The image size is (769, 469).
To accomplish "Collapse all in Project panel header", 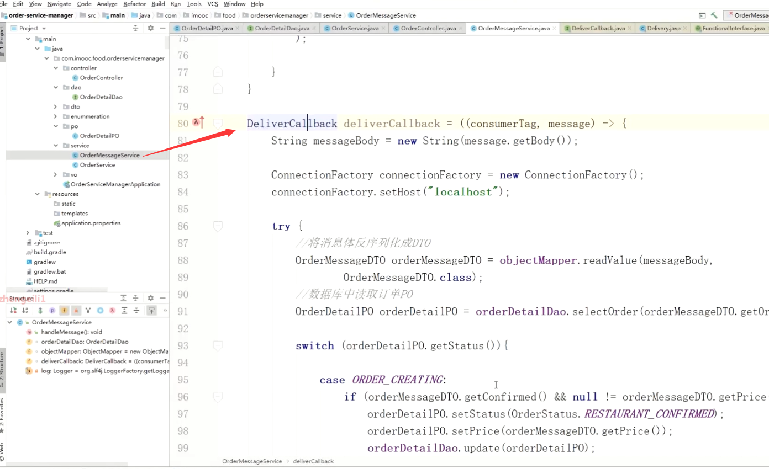I will point(135,28).
